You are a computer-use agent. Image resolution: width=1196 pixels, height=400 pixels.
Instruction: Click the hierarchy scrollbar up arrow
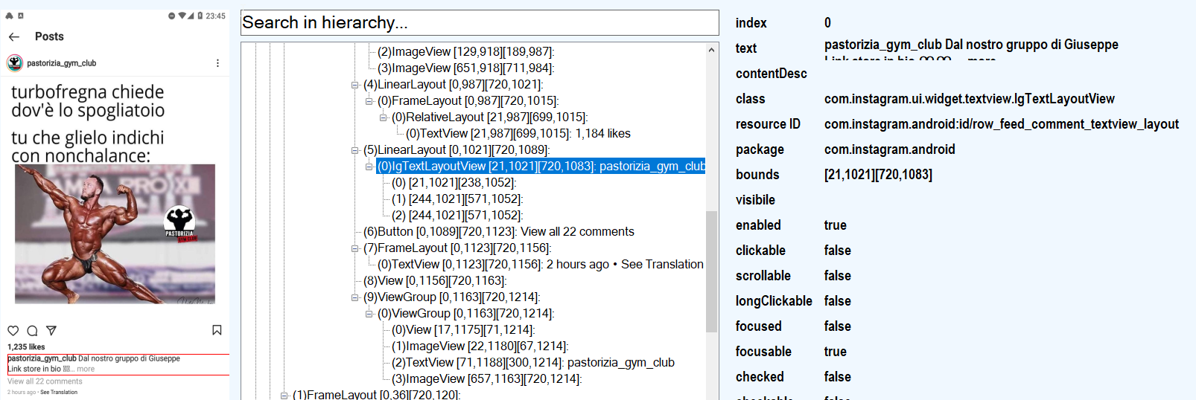click(711, 50)
